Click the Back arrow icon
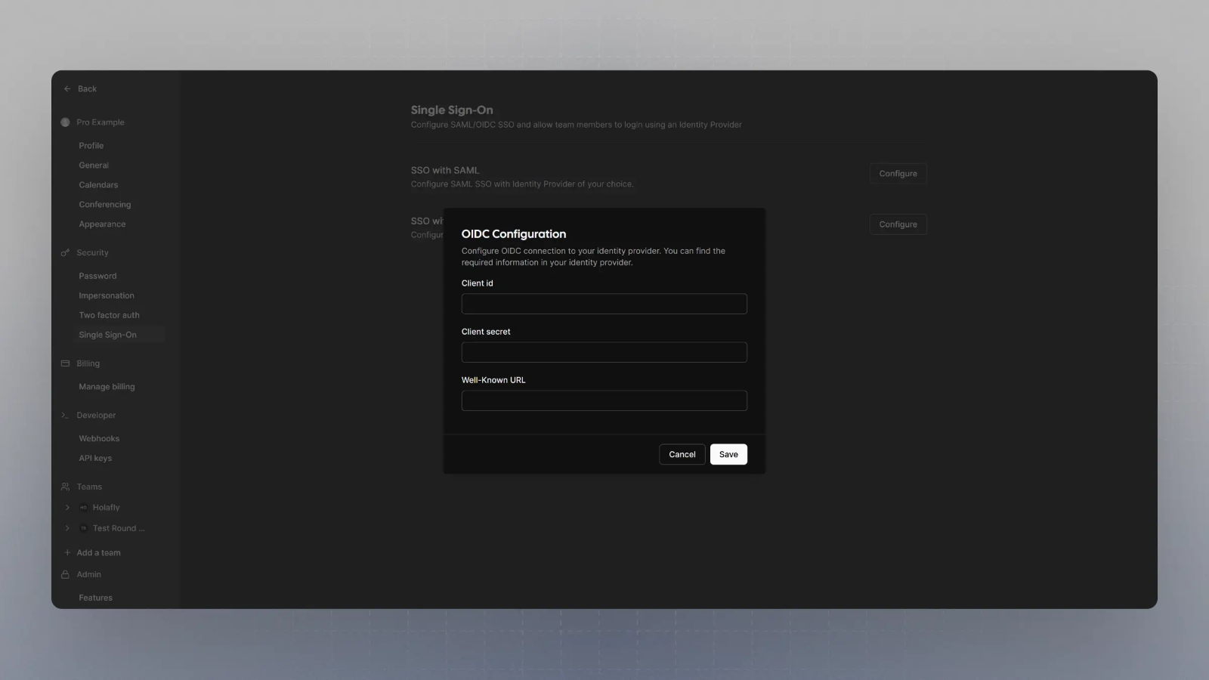The width and height of the screenshot is (1209, 680). pos(67,89)
